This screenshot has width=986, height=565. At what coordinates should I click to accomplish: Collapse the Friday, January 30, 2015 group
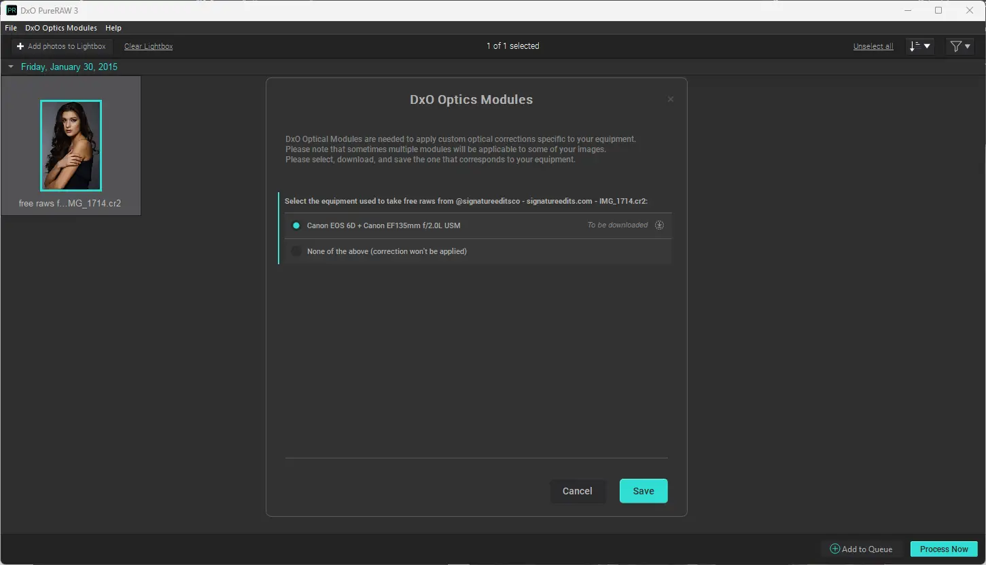pyautogui.click(x=11, y=67)
